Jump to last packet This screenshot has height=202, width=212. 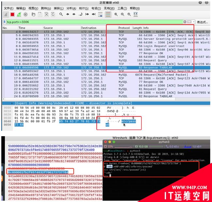coord(94,14)
